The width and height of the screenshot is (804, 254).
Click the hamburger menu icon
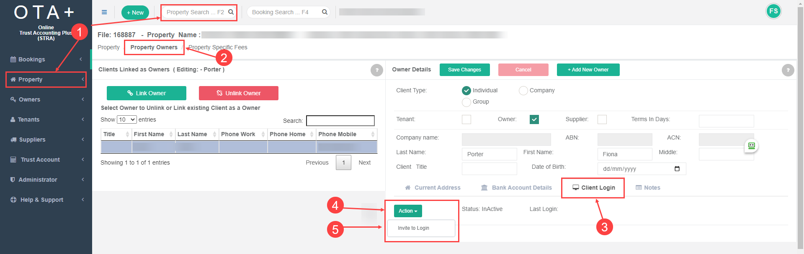(104, 12)
